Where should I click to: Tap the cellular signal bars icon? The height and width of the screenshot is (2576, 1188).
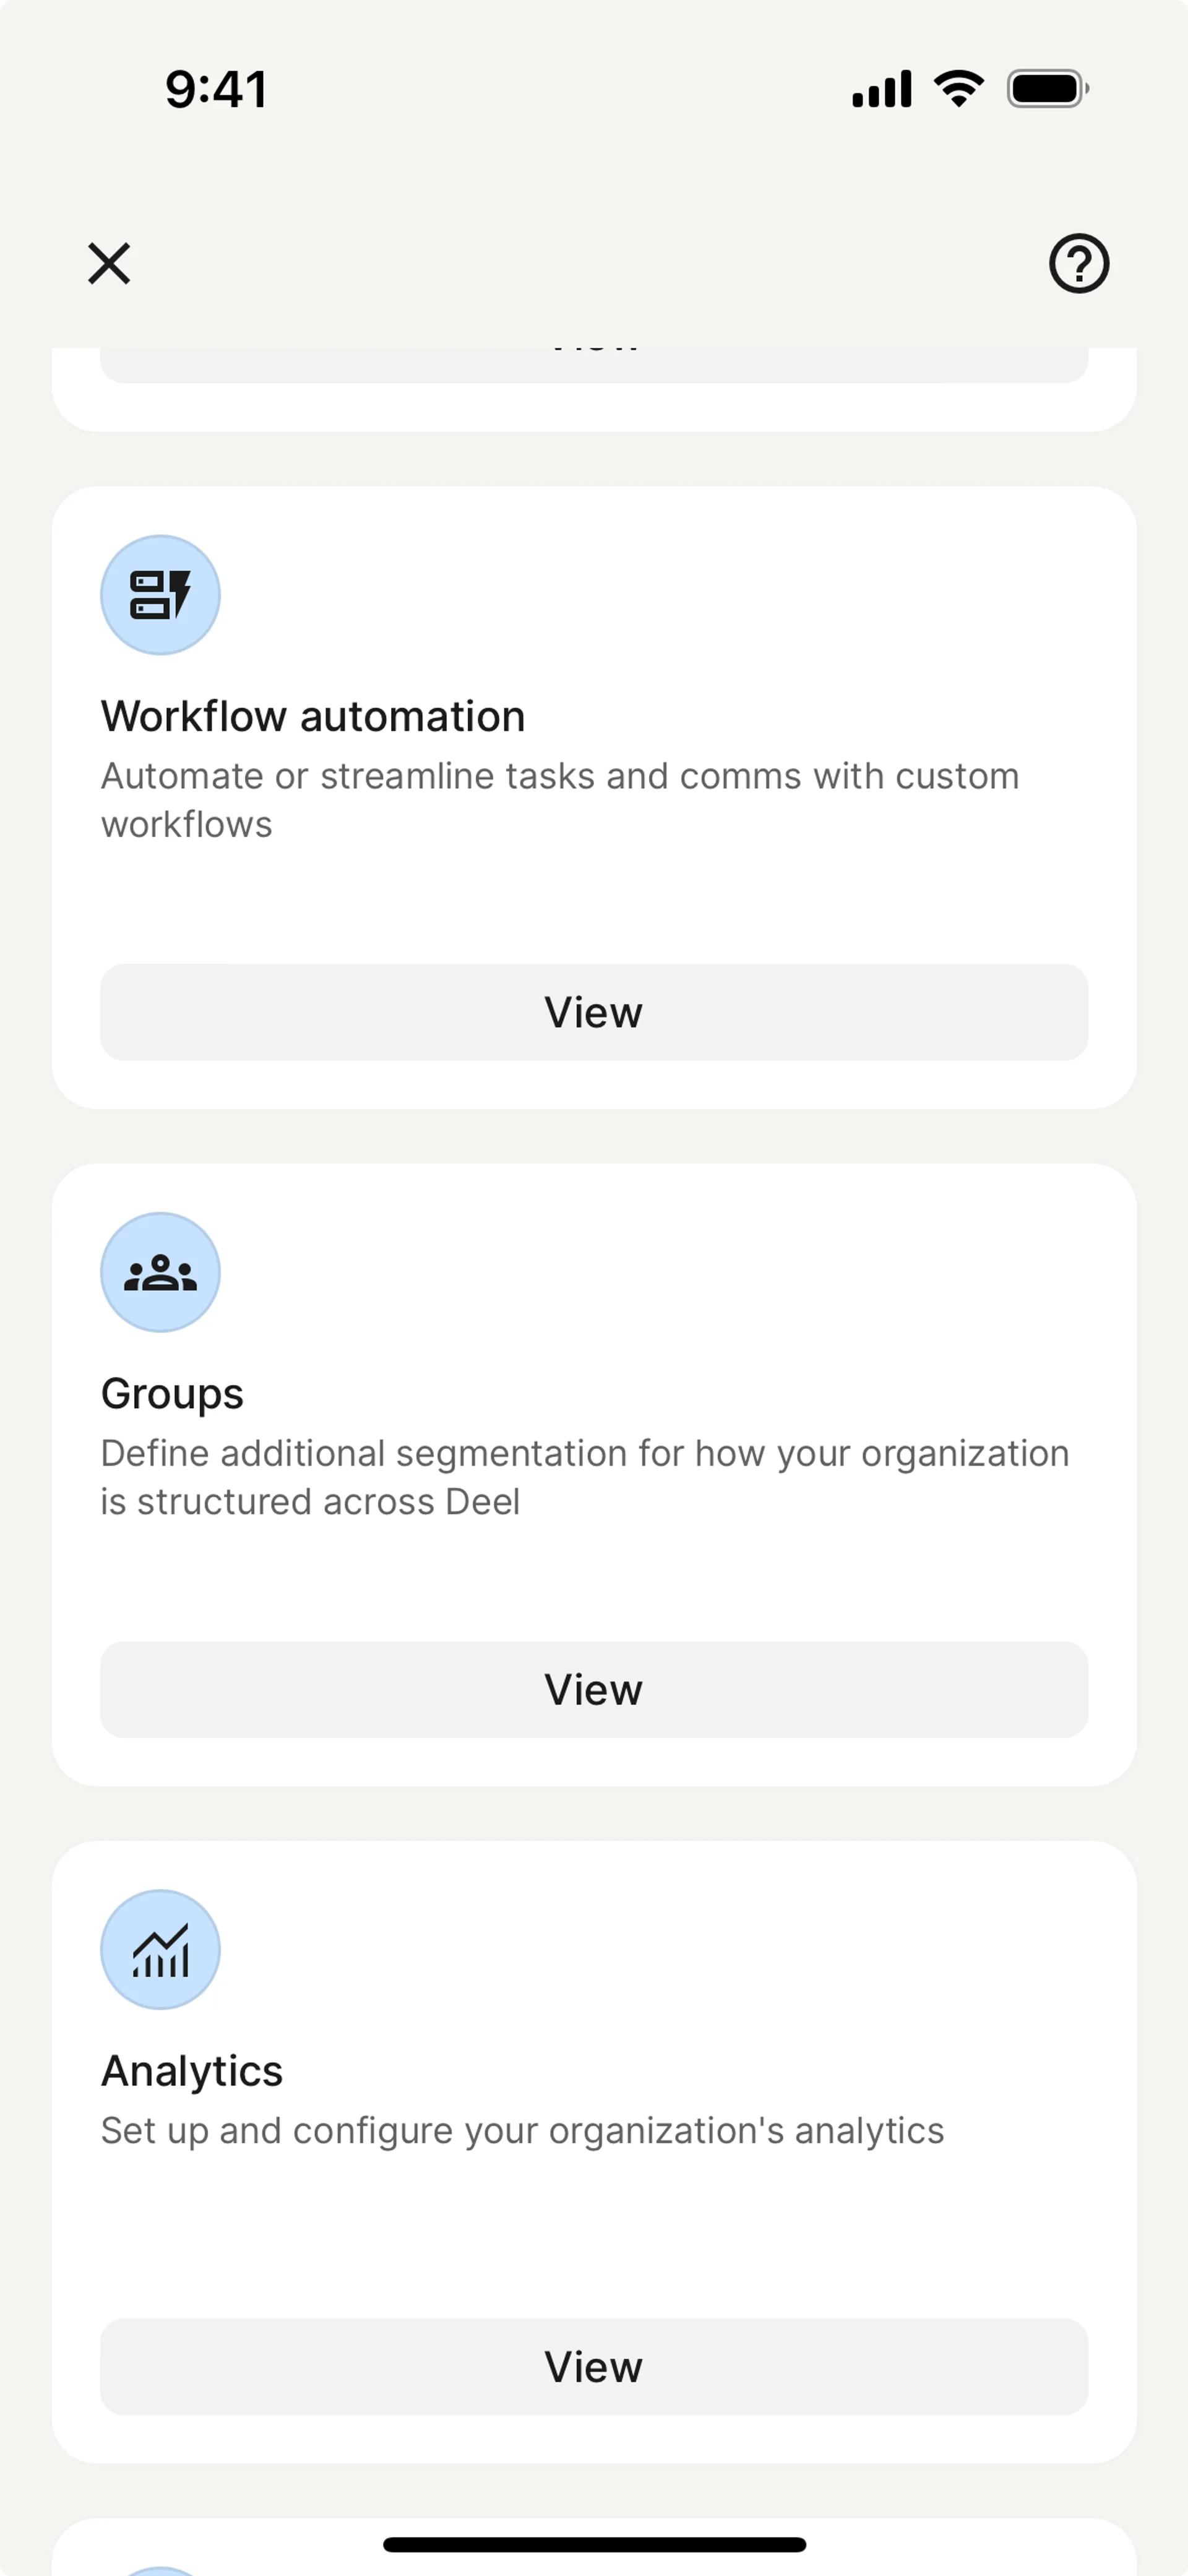[x=881, y=89]
